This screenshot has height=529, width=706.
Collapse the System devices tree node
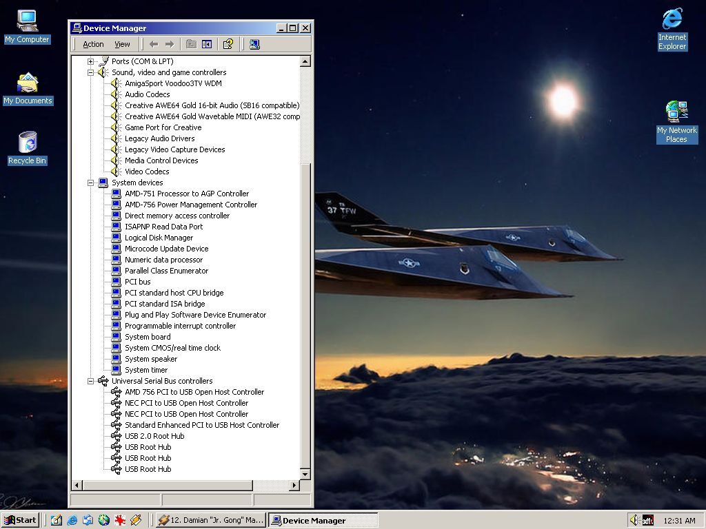point(90,183)
